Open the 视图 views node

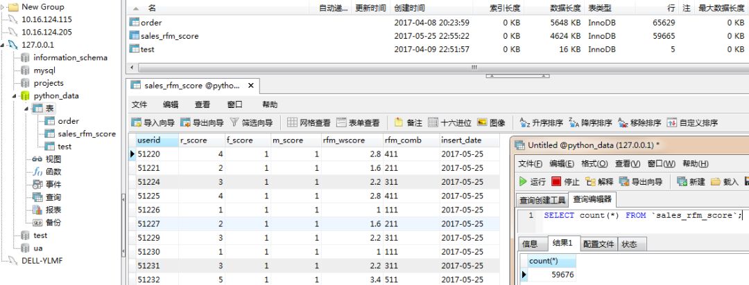pos(53,159)
